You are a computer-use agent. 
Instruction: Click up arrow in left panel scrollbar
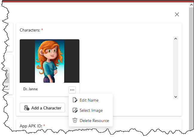coord(7,71)
